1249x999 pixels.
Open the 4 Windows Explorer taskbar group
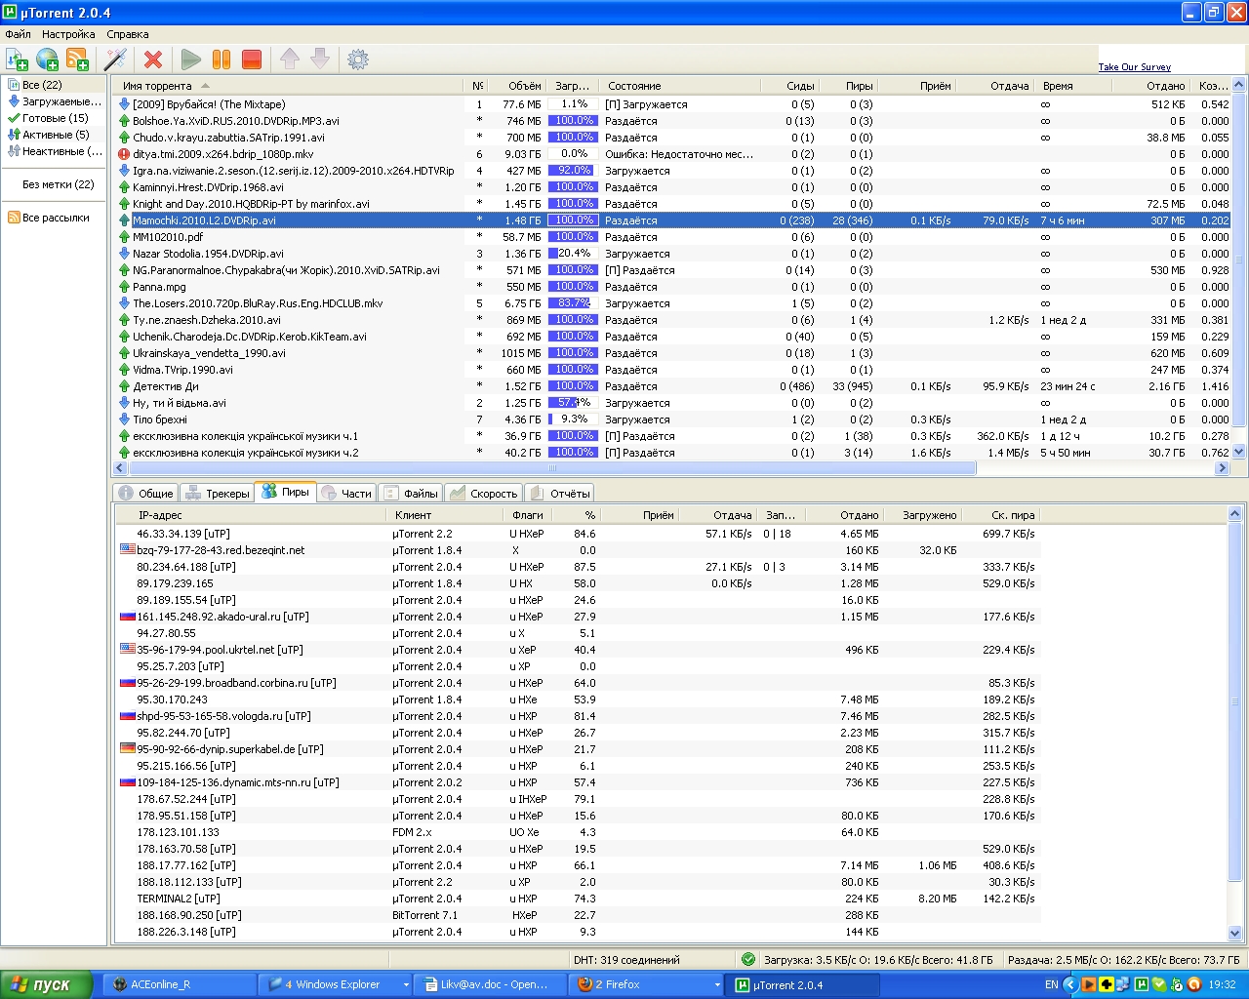point(337,984)
